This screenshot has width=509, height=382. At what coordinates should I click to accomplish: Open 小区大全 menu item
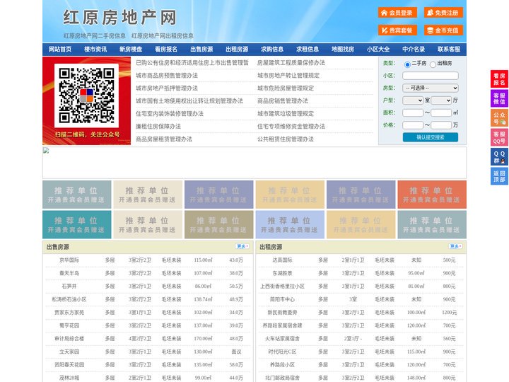coord(378,50)
